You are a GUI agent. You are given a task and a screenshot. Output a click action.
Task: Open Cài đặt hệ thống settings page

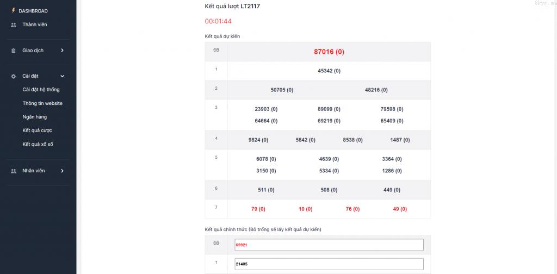[41, 90]
